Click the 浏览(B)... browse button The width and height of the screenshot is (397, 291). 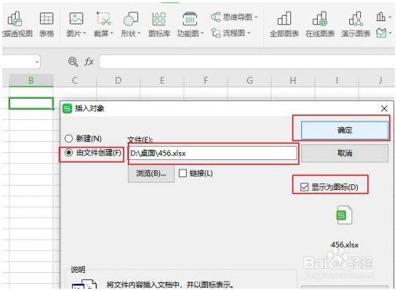tap(151, 173)
